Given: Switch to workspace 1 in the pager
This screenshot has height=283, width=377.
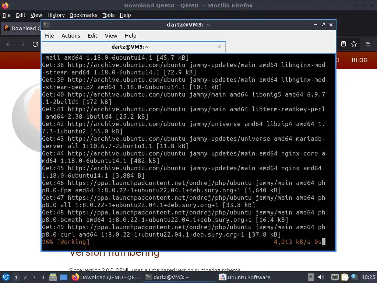Looking at the screenshot, I should [x=16, y=277].
